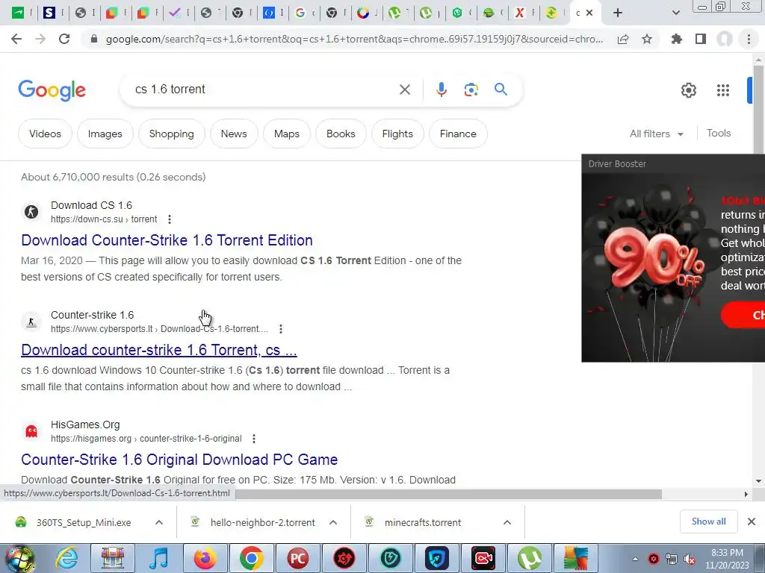The height and width of the screenshot is (573, 765).
Task: Switch to News results
Action: (234, 134)
